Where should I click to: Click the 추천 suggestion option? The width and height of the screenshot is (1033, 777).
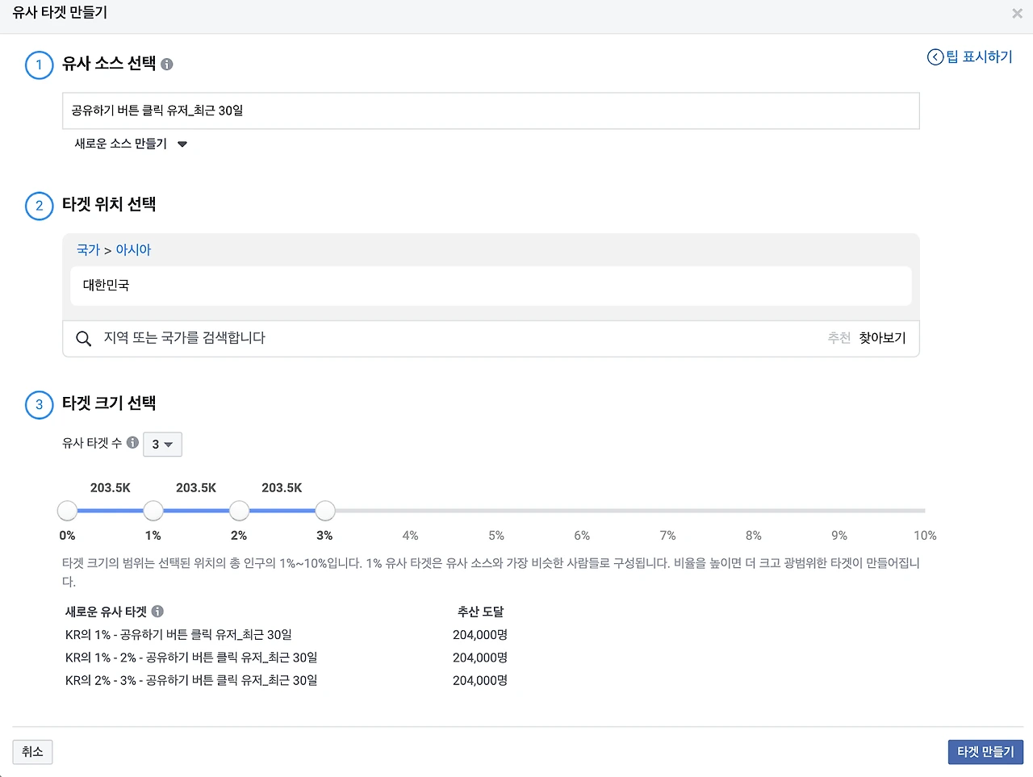click(x=839, y=338)
